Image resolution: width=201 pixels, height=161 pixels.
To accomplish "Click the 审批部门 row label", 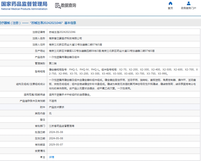I will (40, 126).
